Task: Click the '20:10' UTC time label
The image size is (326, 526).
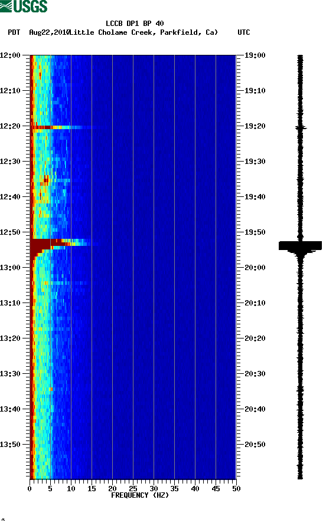Action: (255, 303)
